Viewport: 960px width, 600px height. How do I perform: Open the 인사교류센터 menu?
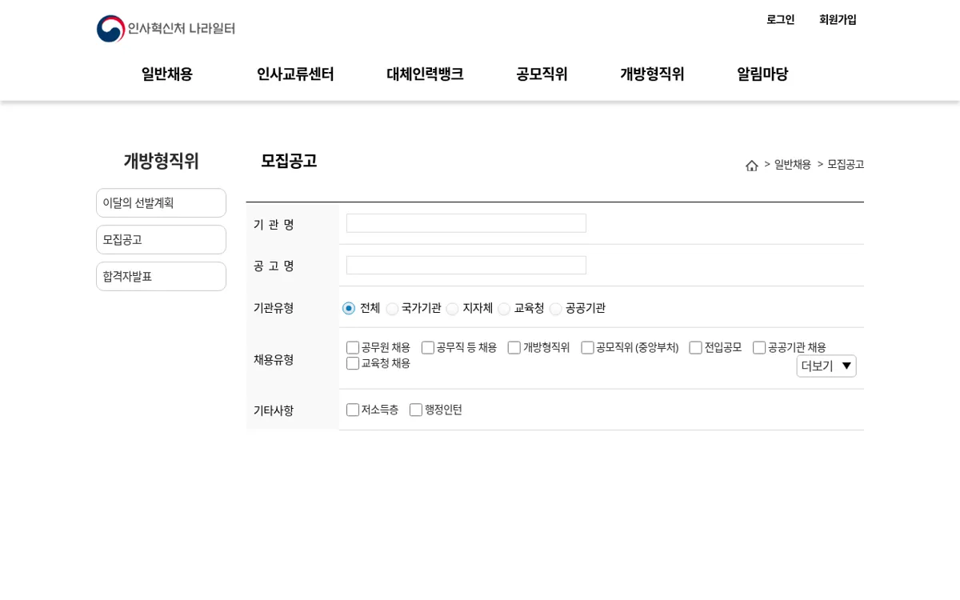(295, 74)
